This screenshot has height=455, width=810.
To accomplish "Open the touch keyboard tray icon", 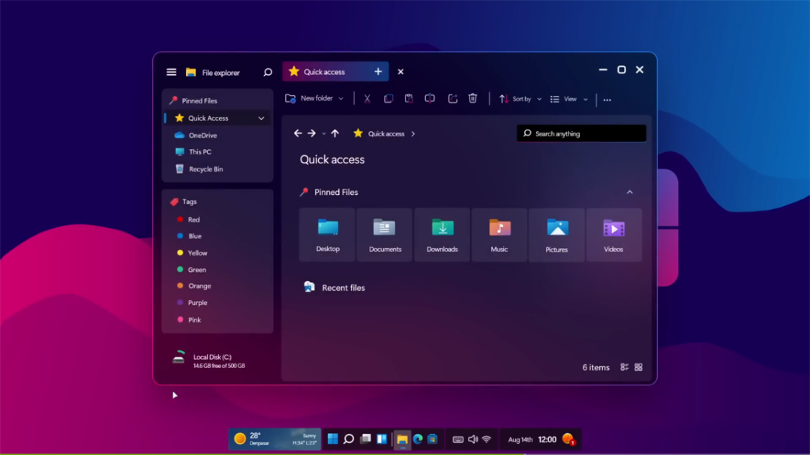I will coord(457,439).
